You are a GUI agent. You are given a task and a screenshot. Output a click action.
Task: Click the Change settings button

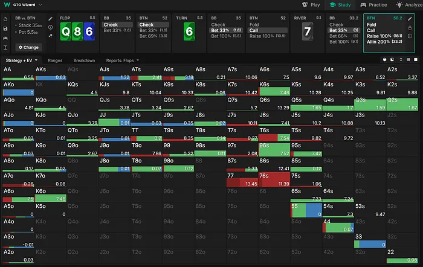pos(28,48)
